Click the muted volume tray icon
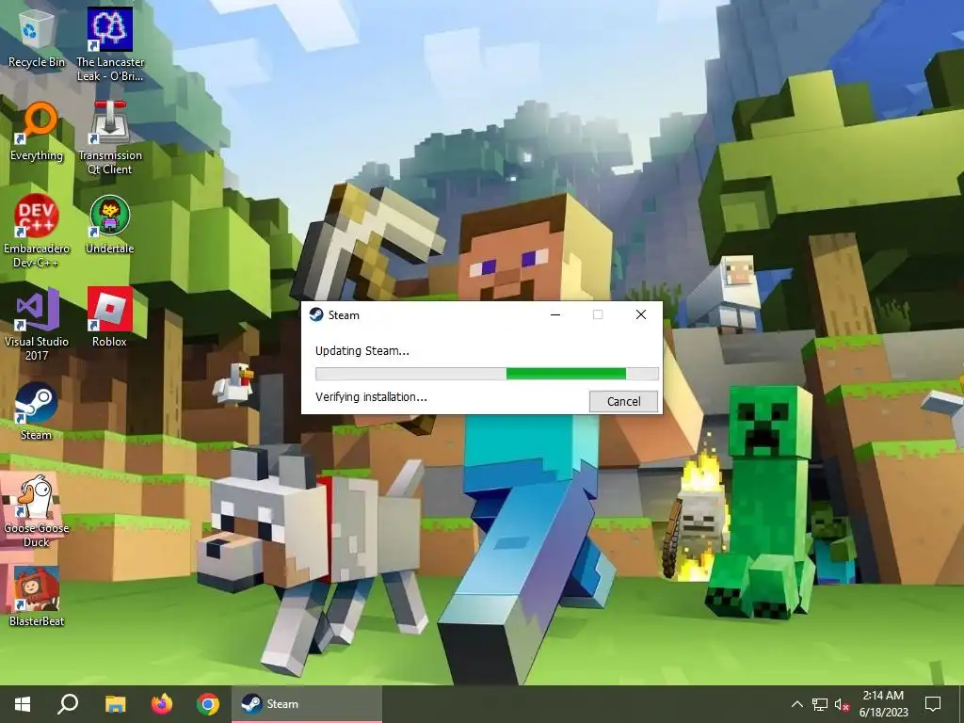964x723 pixels. [x=842, y=704]
